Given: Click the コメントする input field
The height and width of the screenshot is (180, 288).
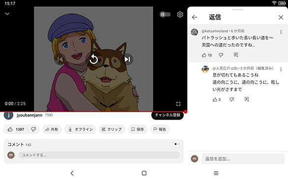Looking at the screenshot, I should (99, 155).
